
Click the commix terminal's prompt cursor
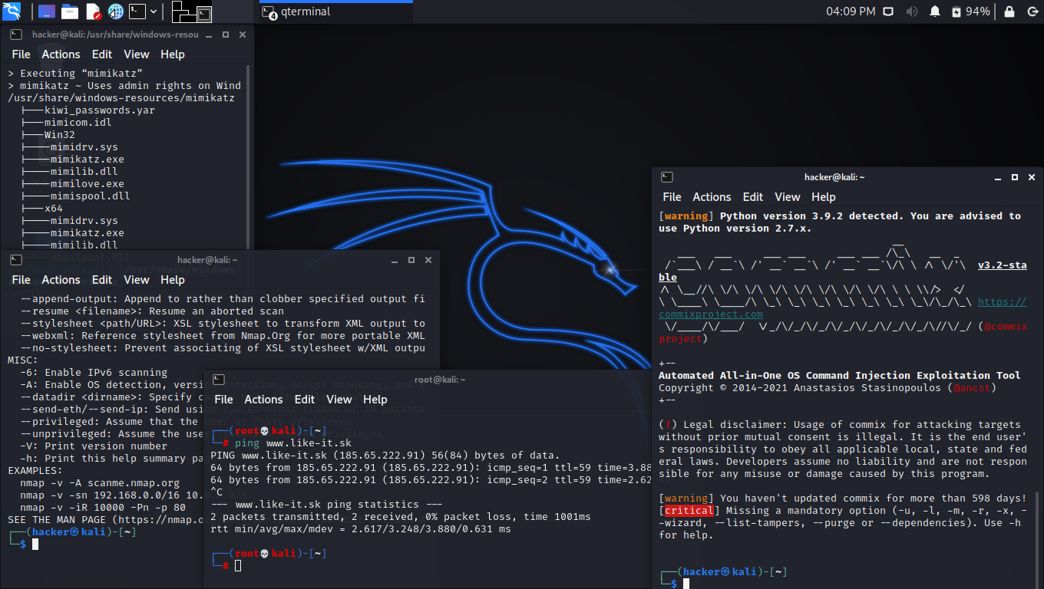(686, 584)
